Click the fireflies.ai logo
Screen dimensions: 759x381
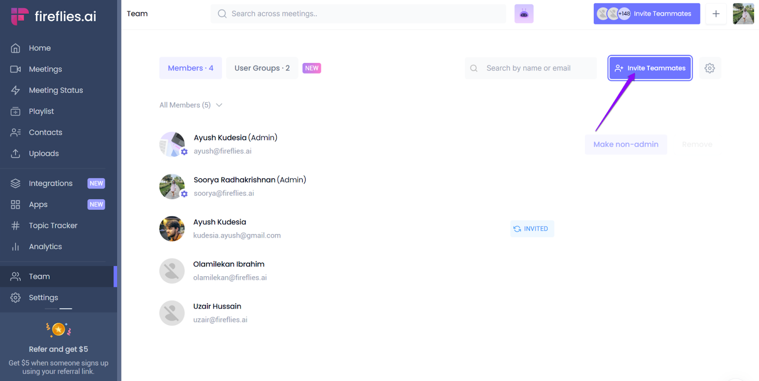click(x=54, y=17)
